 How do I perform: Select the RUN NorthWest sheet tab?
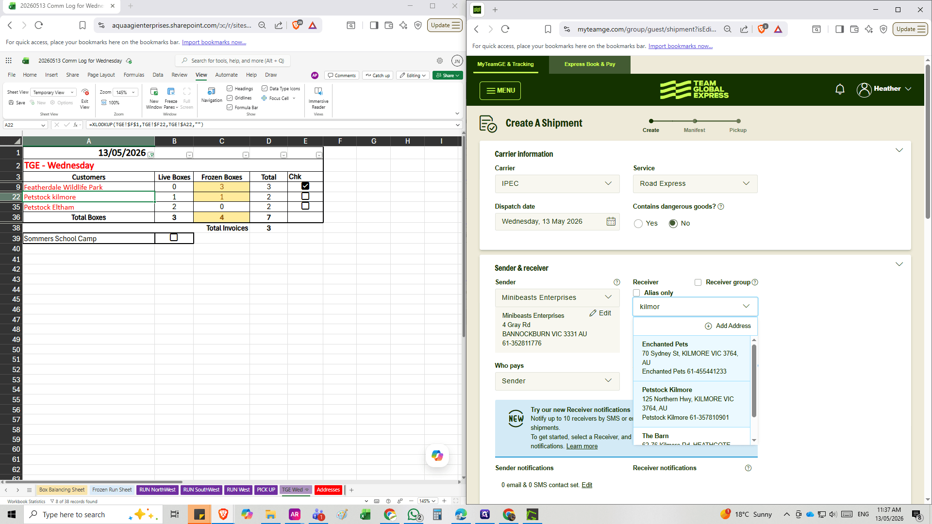coord(157,490)
